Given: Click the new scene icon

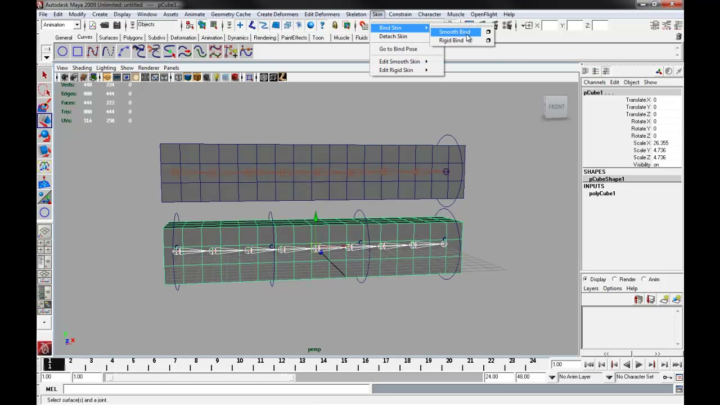Looking at the screenshot, I should [92, 25].
